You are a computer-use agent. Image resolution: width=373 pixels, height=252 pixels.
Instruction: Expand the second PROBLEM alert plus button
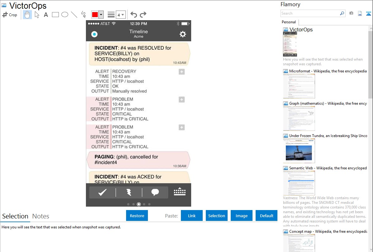click(182, 127)
